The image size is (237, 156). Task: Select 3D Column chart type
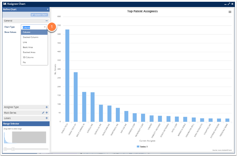[34, 57]
